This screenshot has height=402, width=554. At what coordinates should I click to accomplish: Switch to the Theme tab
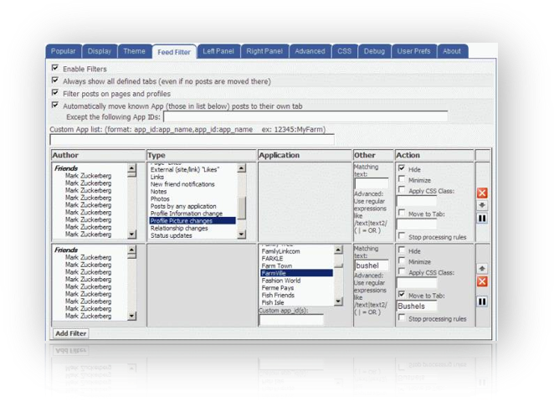[134, 51]
